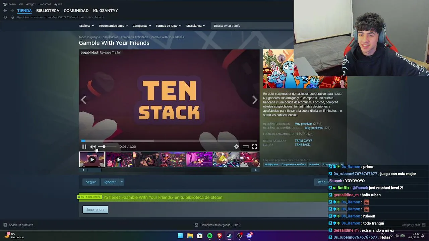Open Steam from the taskbar
429x241 pixels.
229,236
